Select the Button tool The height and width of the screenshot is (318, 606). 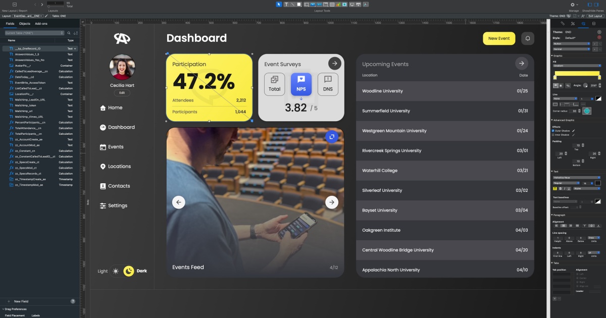point(313,4)
